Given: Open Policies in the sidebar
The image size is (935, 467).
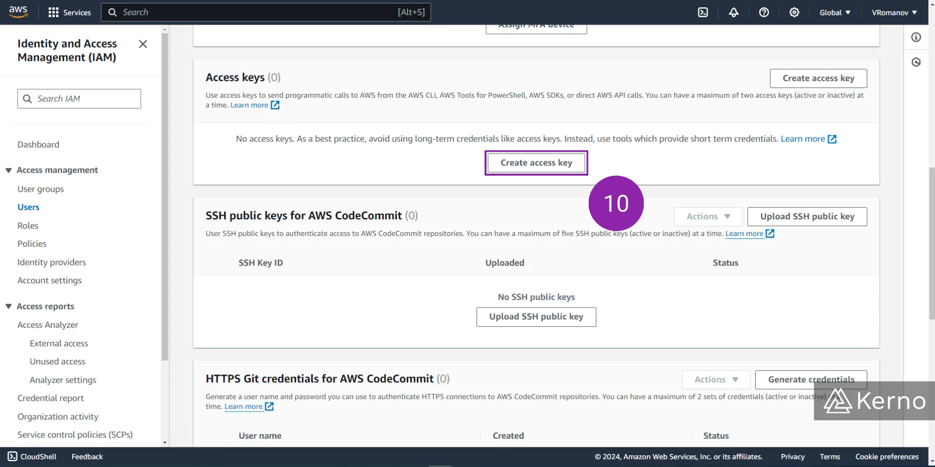Looking at the screenshot, I should pos(32,244).
